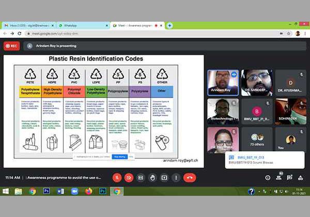Raise hand in the meeting
The height and width of the screenshot is (217, 310).
[x=152, y=177]
